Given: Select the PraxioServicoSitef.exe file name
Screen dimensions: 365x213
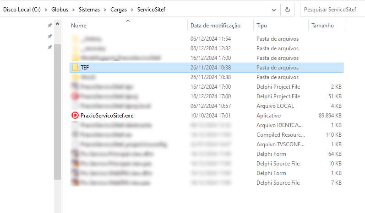Looking at the screenshot, I should click(x=107, y=116).
